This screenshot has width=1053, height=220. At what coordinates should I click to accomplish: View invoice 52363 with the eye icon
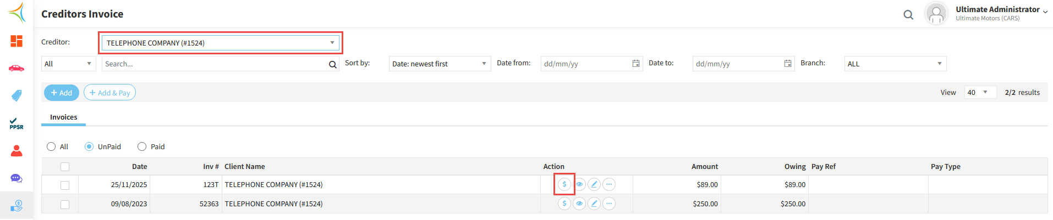(x=579, y=204)
